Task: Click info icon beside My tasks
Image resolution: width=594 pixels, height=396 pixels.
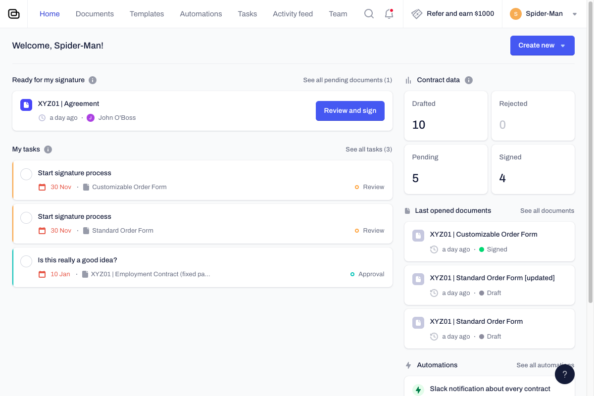Action: [x=48, y=149]
